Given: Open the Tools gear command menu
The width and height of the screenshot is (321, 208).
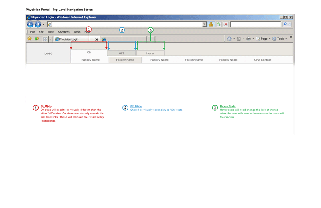Looking at the screenshot, I should point(280,39).
